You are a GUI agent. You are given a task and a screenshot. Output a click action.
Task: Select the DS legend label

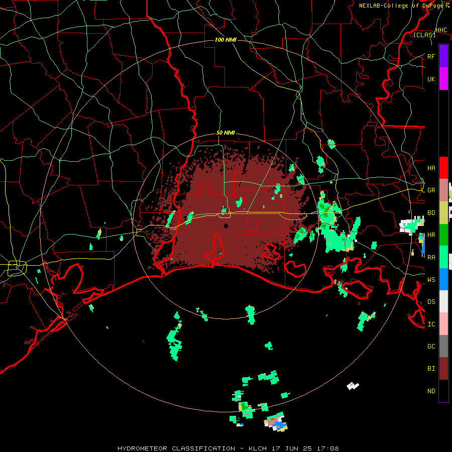pyautogui.click(x=431, y=302)
